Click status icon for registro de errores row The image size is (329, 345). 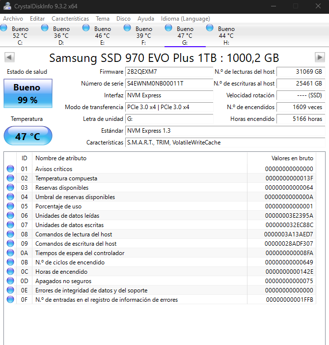click(10, 300)
